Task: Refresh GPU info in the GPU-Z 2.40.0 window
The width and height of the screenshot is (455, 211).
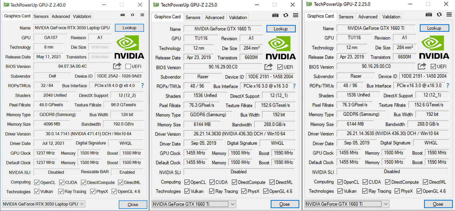Action: pyautogui.click(x=132, y=15)
